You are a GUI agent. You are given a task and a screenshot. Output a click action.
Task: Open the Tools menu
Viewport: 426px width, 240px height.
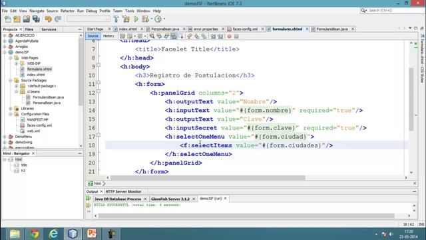click(129, 11)
